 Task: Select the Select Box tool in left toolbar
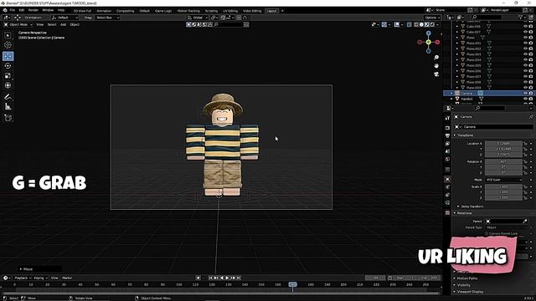coord(8,35)
